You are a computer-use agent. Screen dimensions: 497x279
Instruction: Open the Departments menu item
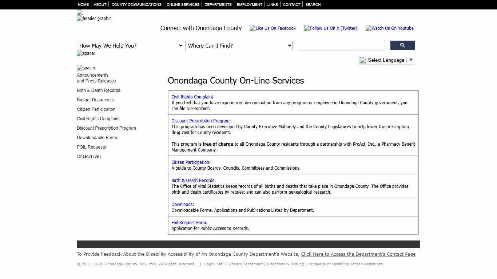pyautogui.click(x=218, y=5)
